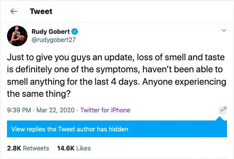Click the blue verified badge
The image size is (234, 159).
coord(75,31)
